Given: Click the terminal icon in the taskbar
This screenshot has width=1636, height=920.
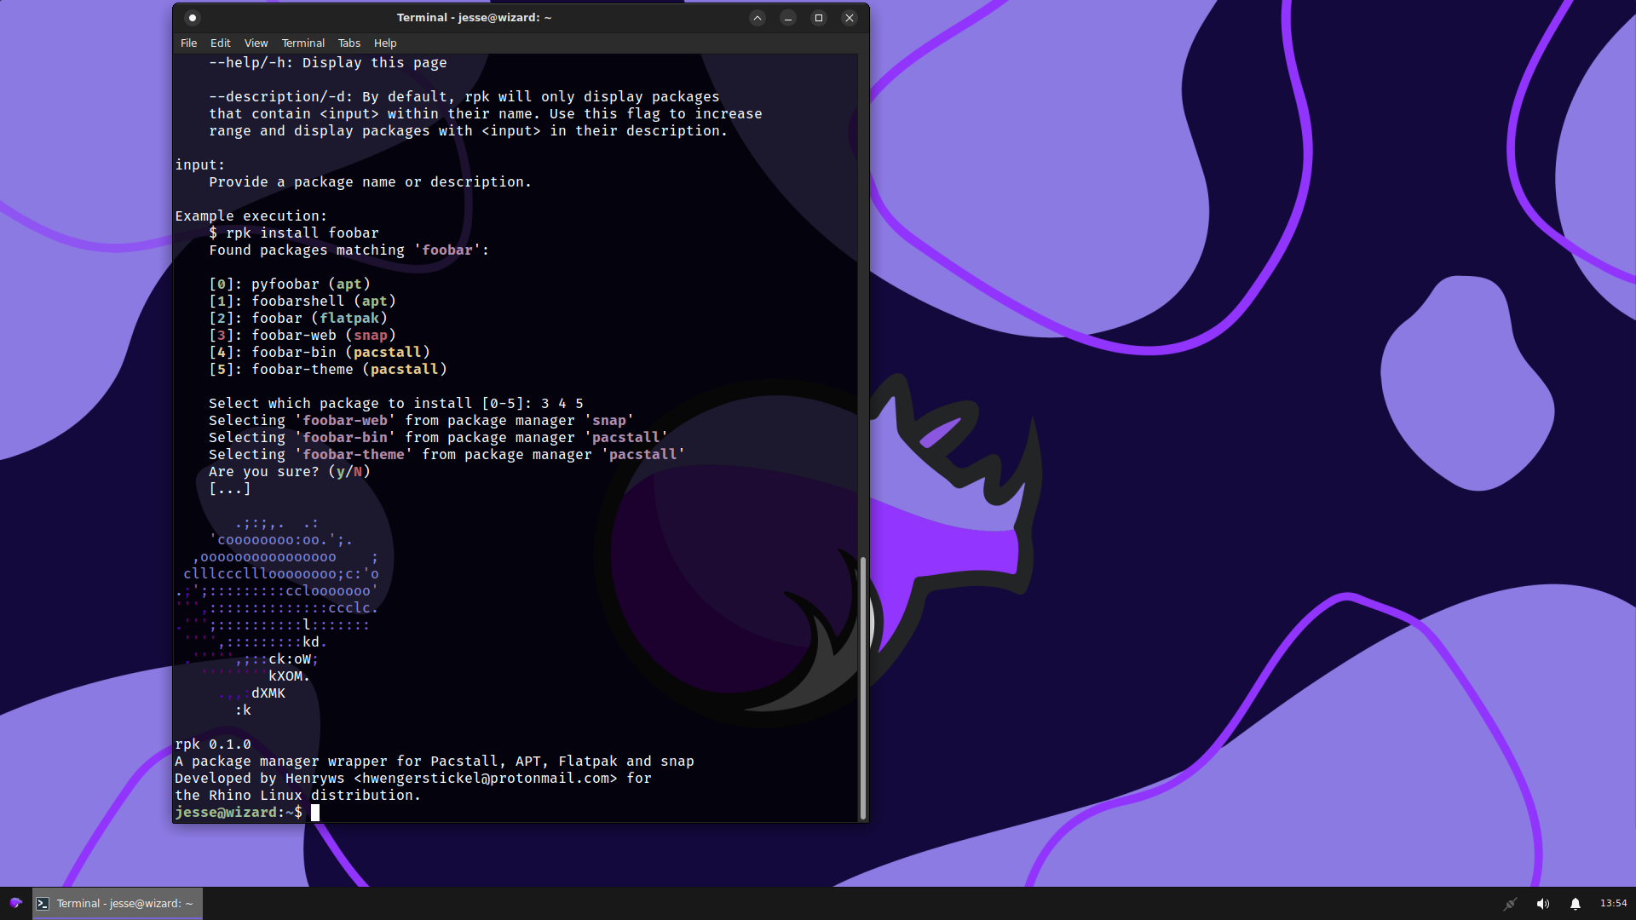Looking at the screenshot, I should (x=43, y=904).
